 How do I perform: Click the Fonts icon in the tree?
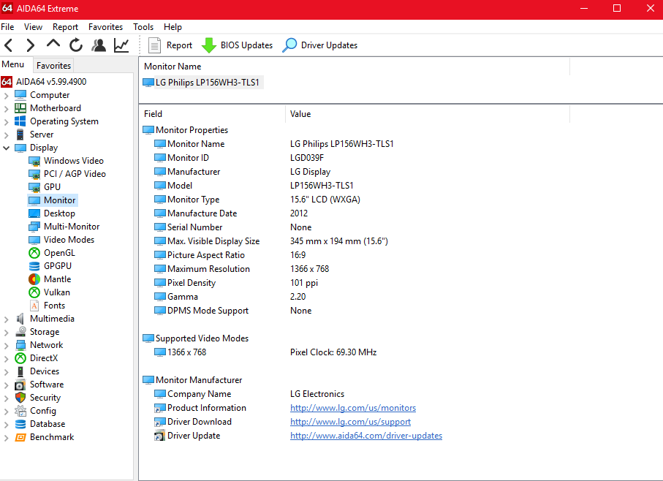pyautogui.click(x=34, y=306)
